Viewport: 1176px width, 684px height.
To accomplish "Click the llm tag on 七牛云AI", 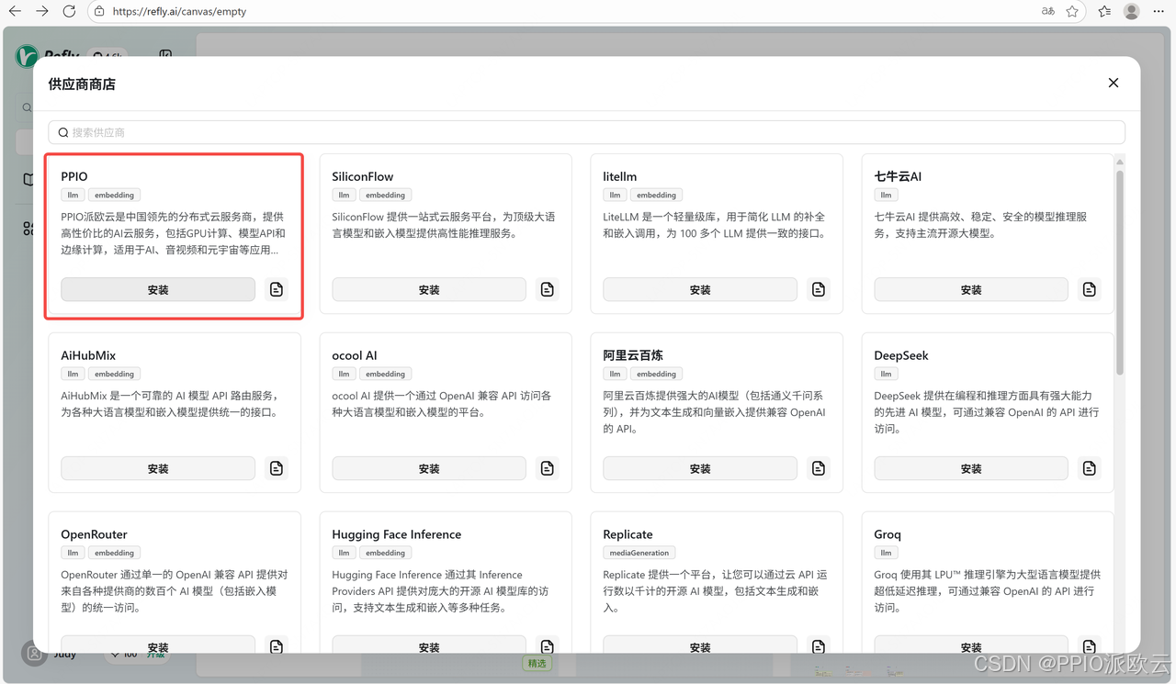I will coord(886,195).
